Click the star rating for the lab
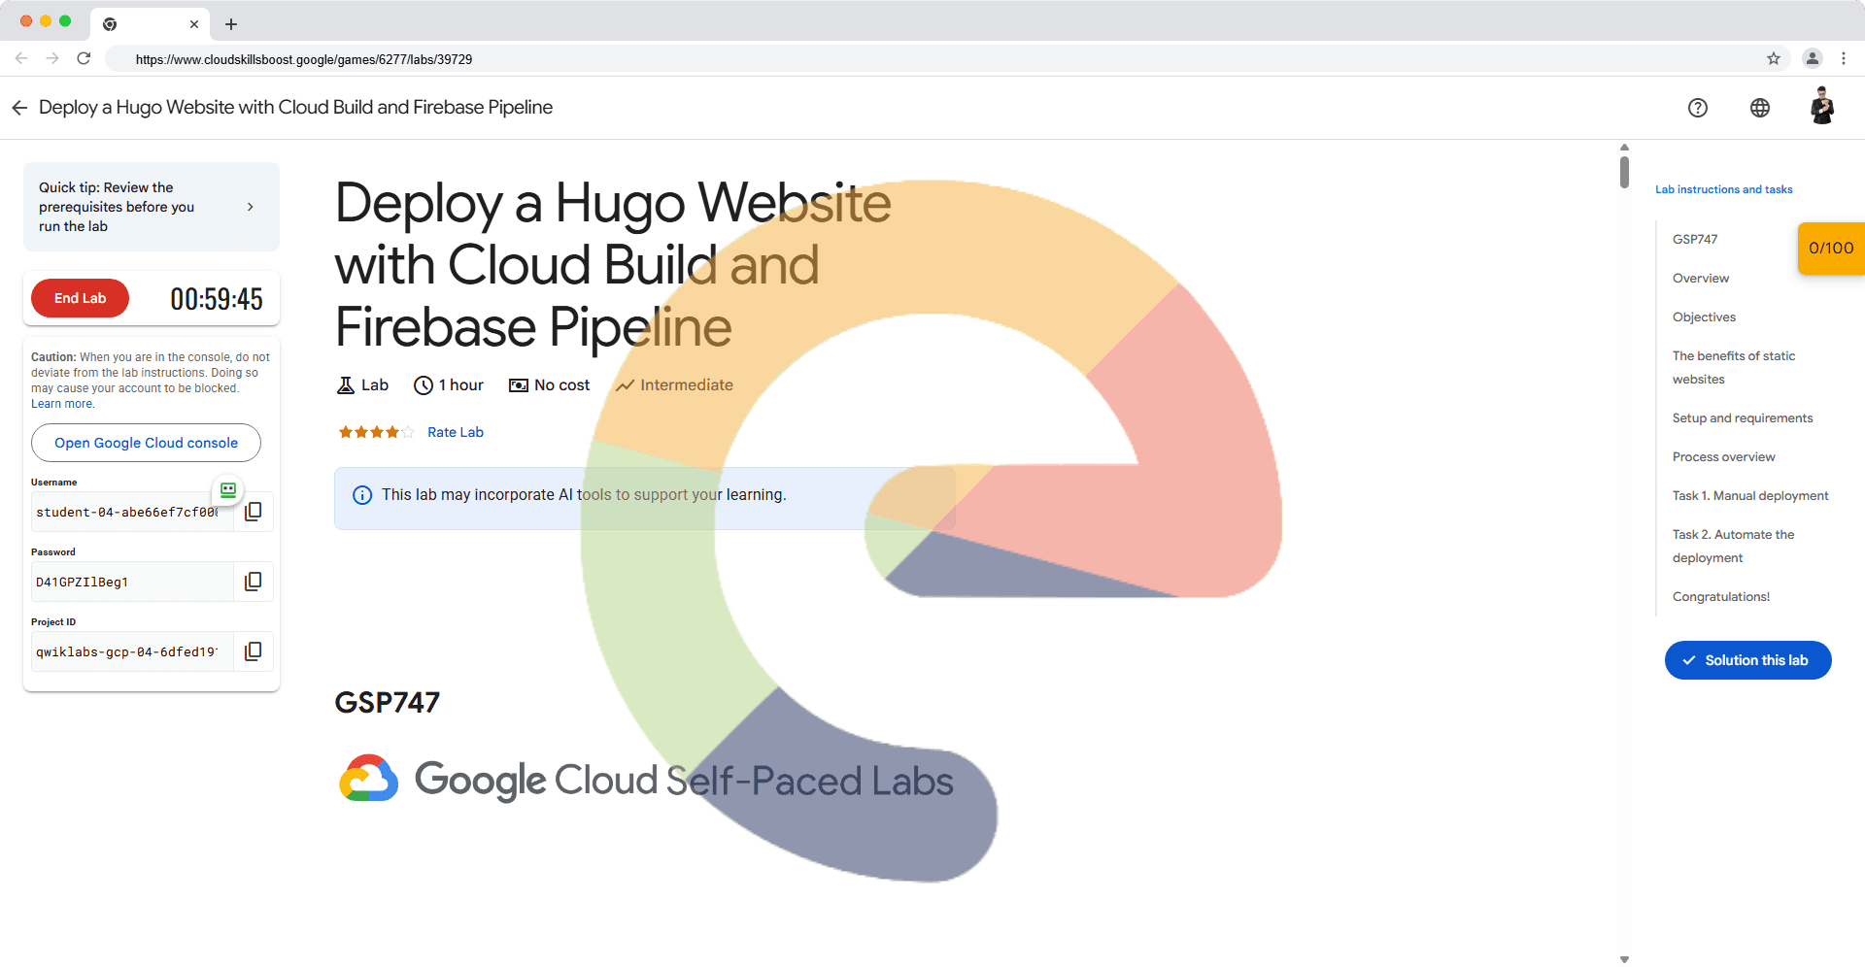The image size is (1865, 967). tap(375, 432)
